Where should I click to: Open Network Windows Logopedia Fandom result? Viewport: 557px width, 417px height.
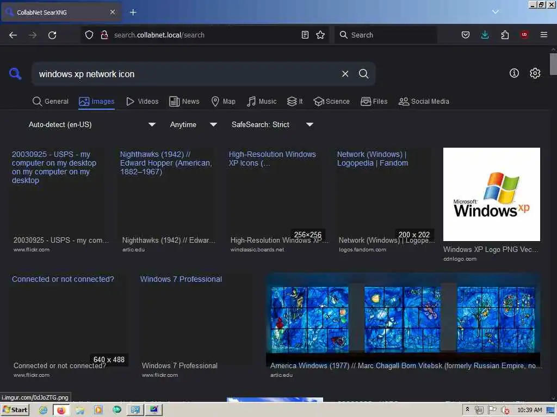(385, 200)
